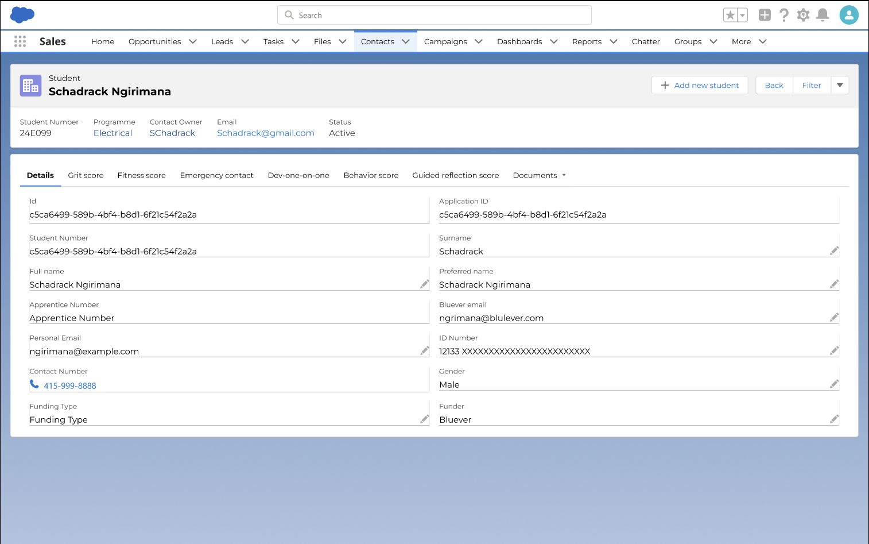Click the Add new student button
Viewport: 869px width, 544px height.
(x=699, y=85)
